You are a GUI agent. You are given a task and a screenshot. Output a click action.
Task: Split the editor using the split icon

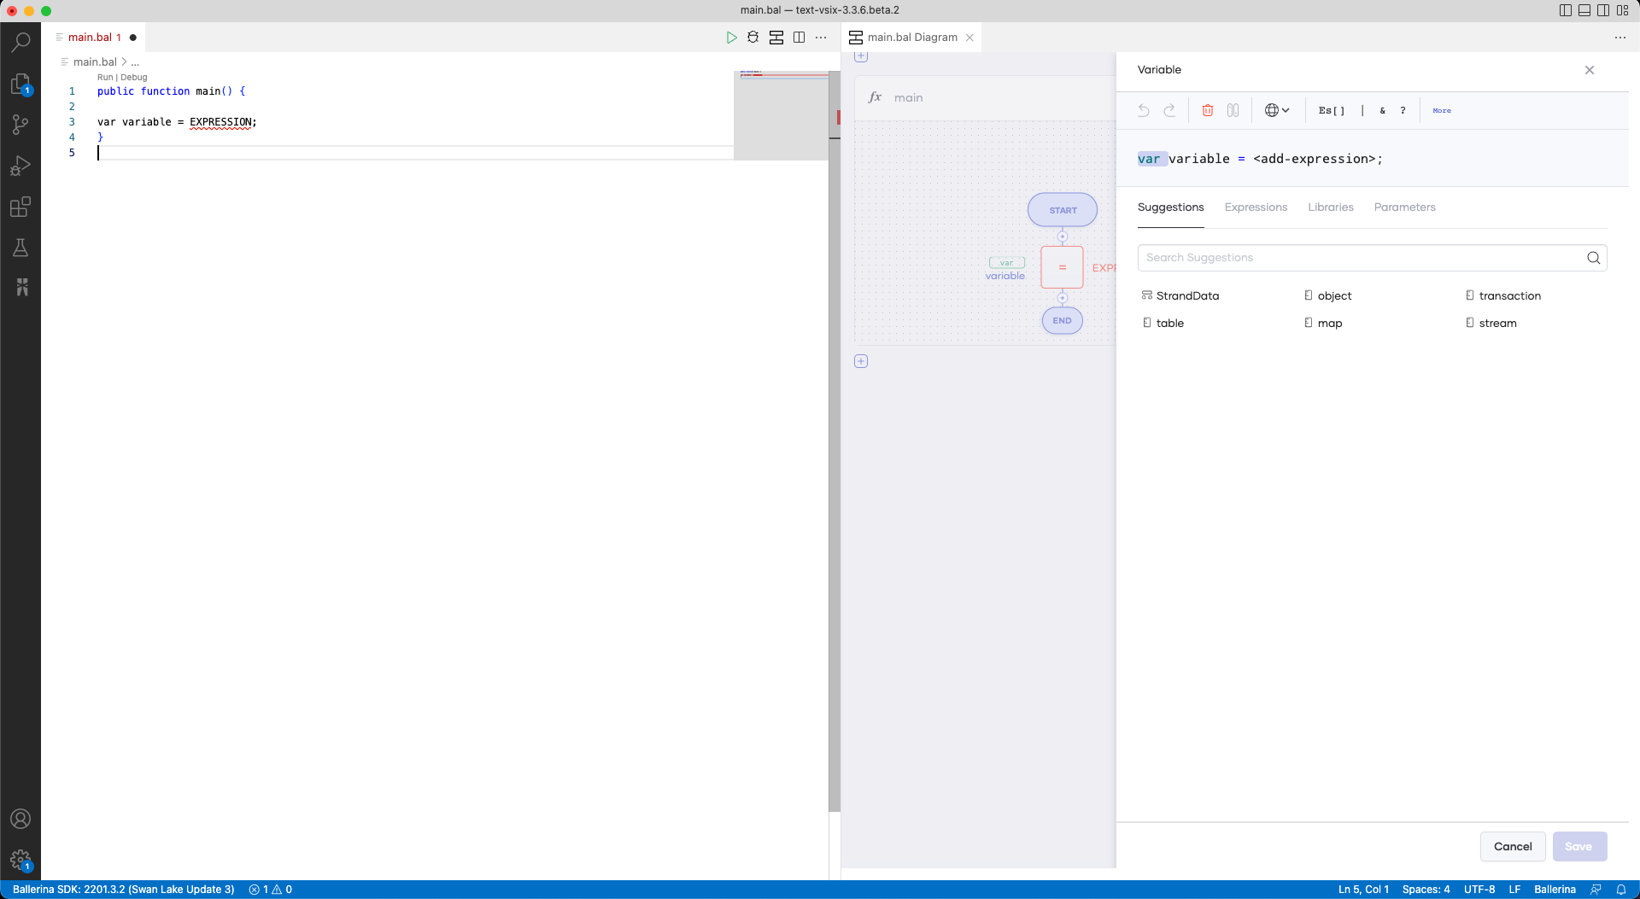(x=799, y=38)
